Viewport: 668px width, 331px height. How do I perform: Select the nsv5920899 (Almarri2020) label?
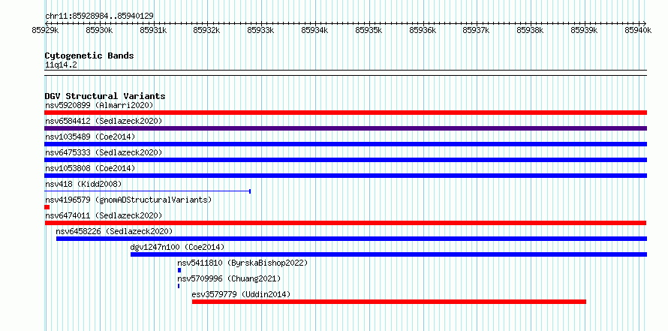[x=99, y=105]
